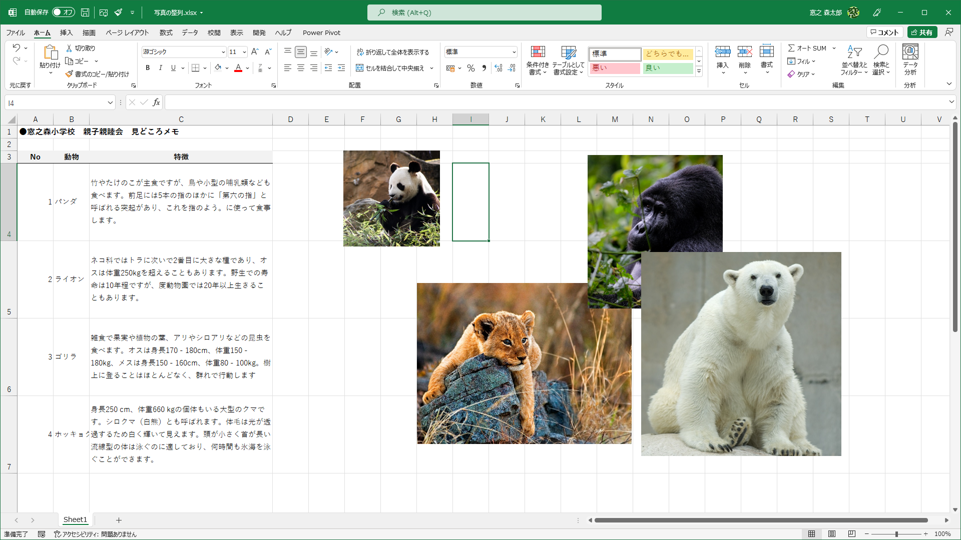This screenshot has width=961, height=540.
Task: Open the font size dropdown
Action: coord(244,52)
